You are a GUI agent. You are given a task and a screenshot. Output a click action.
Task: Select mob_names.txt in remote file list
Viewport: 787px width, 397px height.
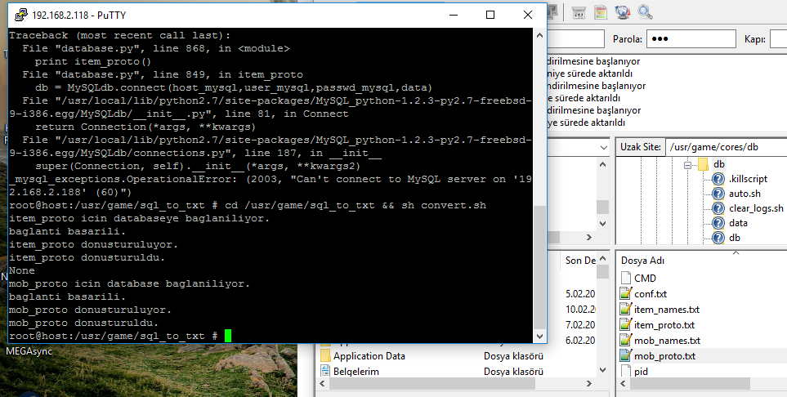(667, 341)
